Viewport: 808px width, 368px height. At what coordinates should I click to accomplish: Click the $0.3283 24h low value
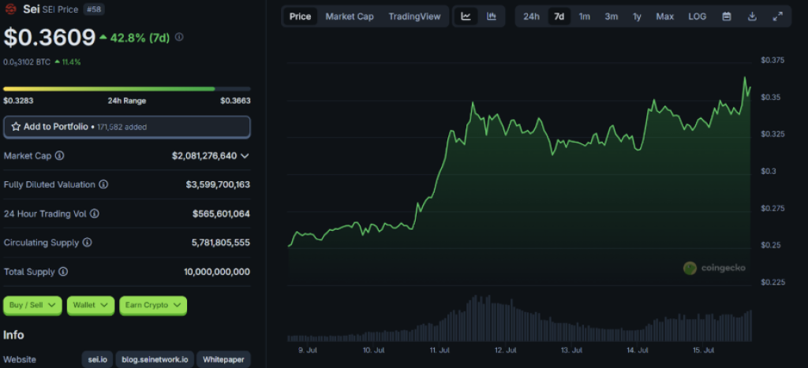[x=18, y=100]
